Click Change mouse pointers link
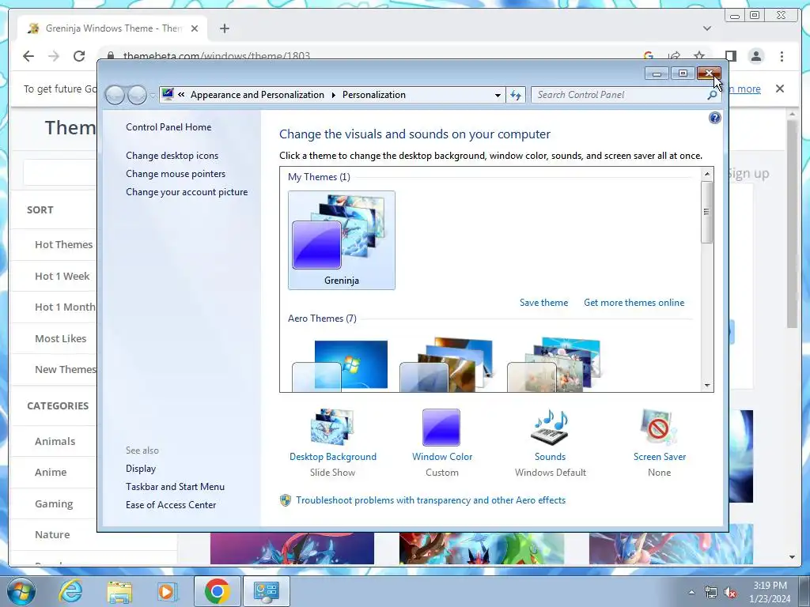The height and width of the screenshot is (607, 810). (176, 173)
